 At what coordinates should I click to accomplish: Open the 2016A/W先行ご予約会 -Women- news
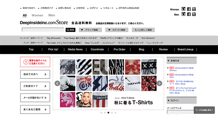tap(181, 69)
